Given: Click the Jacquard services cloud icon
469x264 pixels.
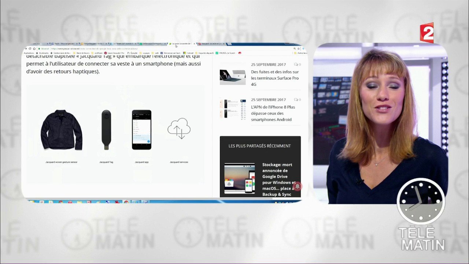Looking at the screenshot, I should (179, 128).
